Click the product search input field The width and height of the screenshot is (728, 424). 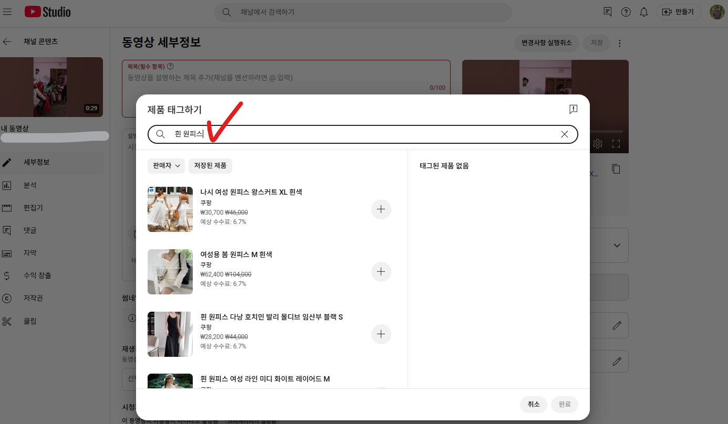pyautogui.click(x=362, y=134)
